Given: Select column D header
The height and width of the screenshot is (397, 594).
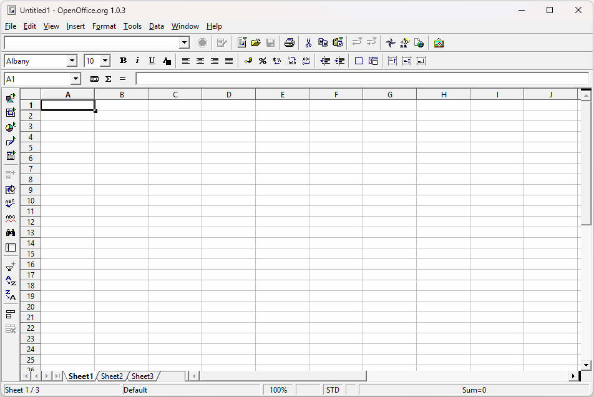Looking at the screenshot, I should click(x=229, y=94).
